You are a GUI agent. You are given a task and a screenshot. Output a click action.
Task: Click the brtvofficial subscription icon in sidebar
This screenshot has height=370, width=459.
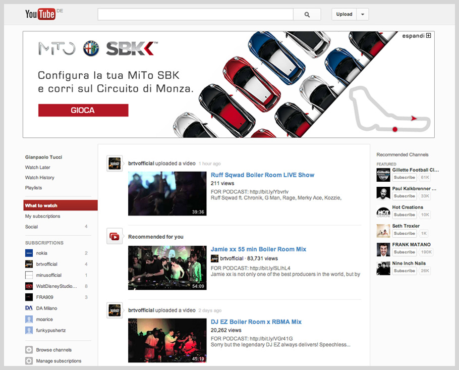click(x=29, y=264)
